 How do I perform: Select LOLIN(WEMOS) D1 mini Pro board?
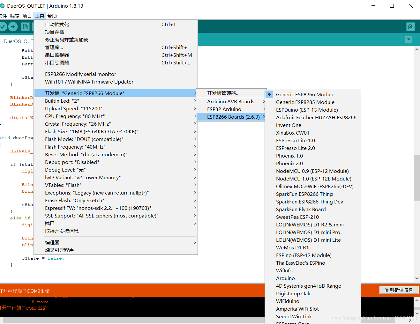313,232
